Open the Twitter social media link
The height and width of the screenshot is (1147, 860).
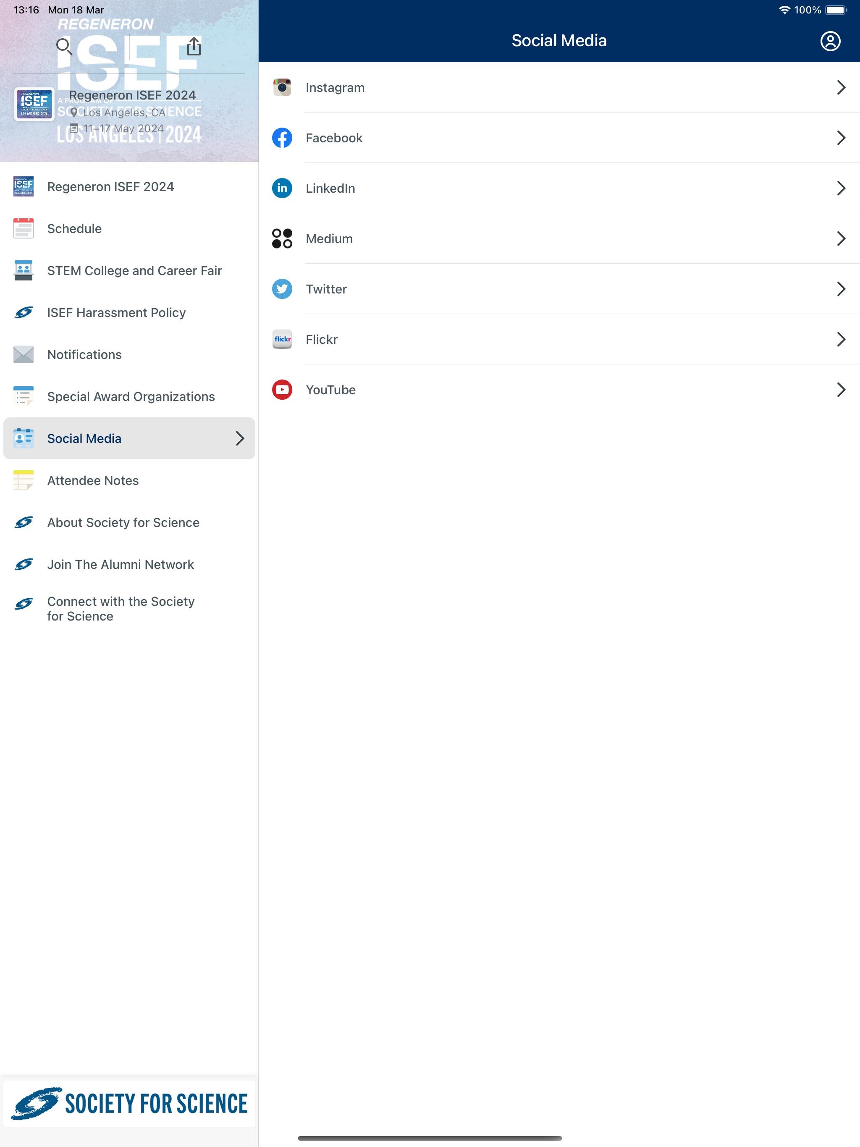(559, 289)
